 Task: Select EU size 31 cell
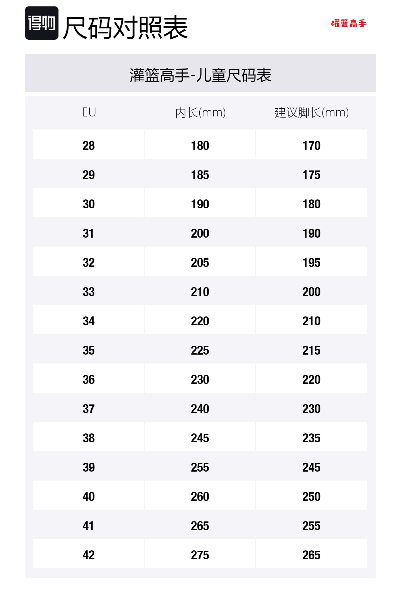pyautogui.click(x=89, y=233)
